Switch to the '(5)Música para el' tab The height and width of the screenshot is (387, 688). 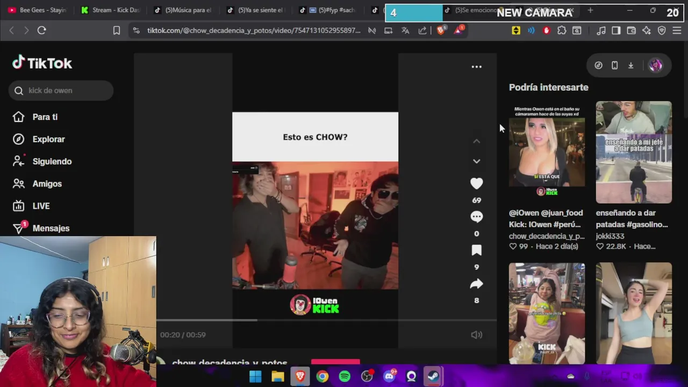pyautogui.click(x=183, y=10)
